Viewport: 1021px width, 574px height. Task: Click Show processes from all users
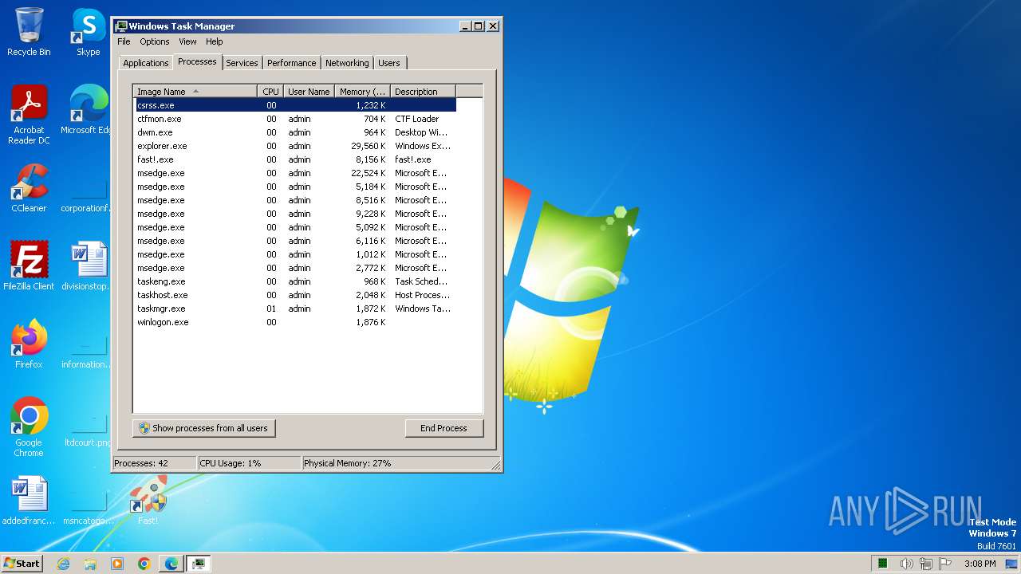(x=204, y=428)
